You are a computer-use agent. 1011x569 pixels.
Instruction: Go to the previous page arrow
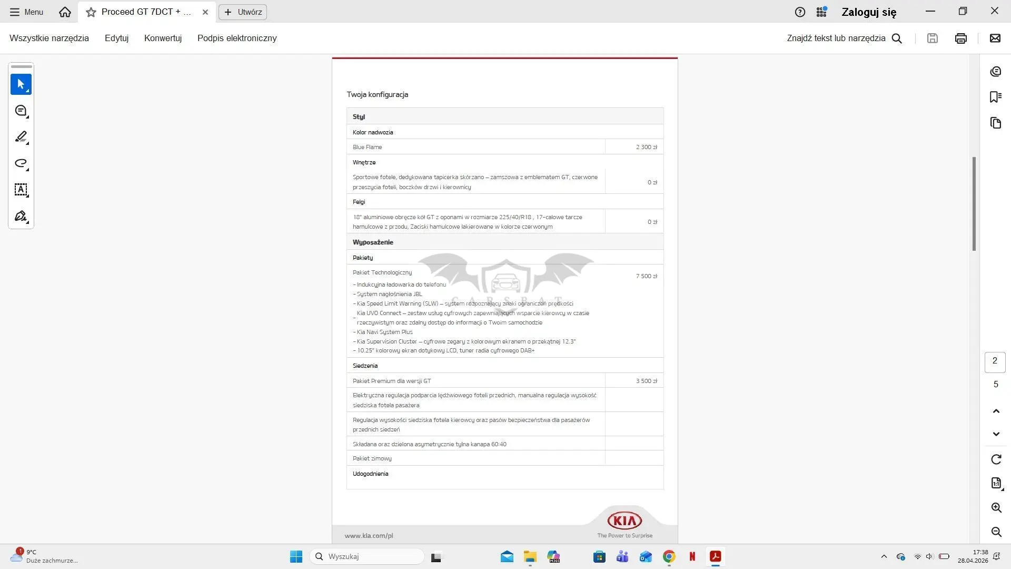(996, 411)
